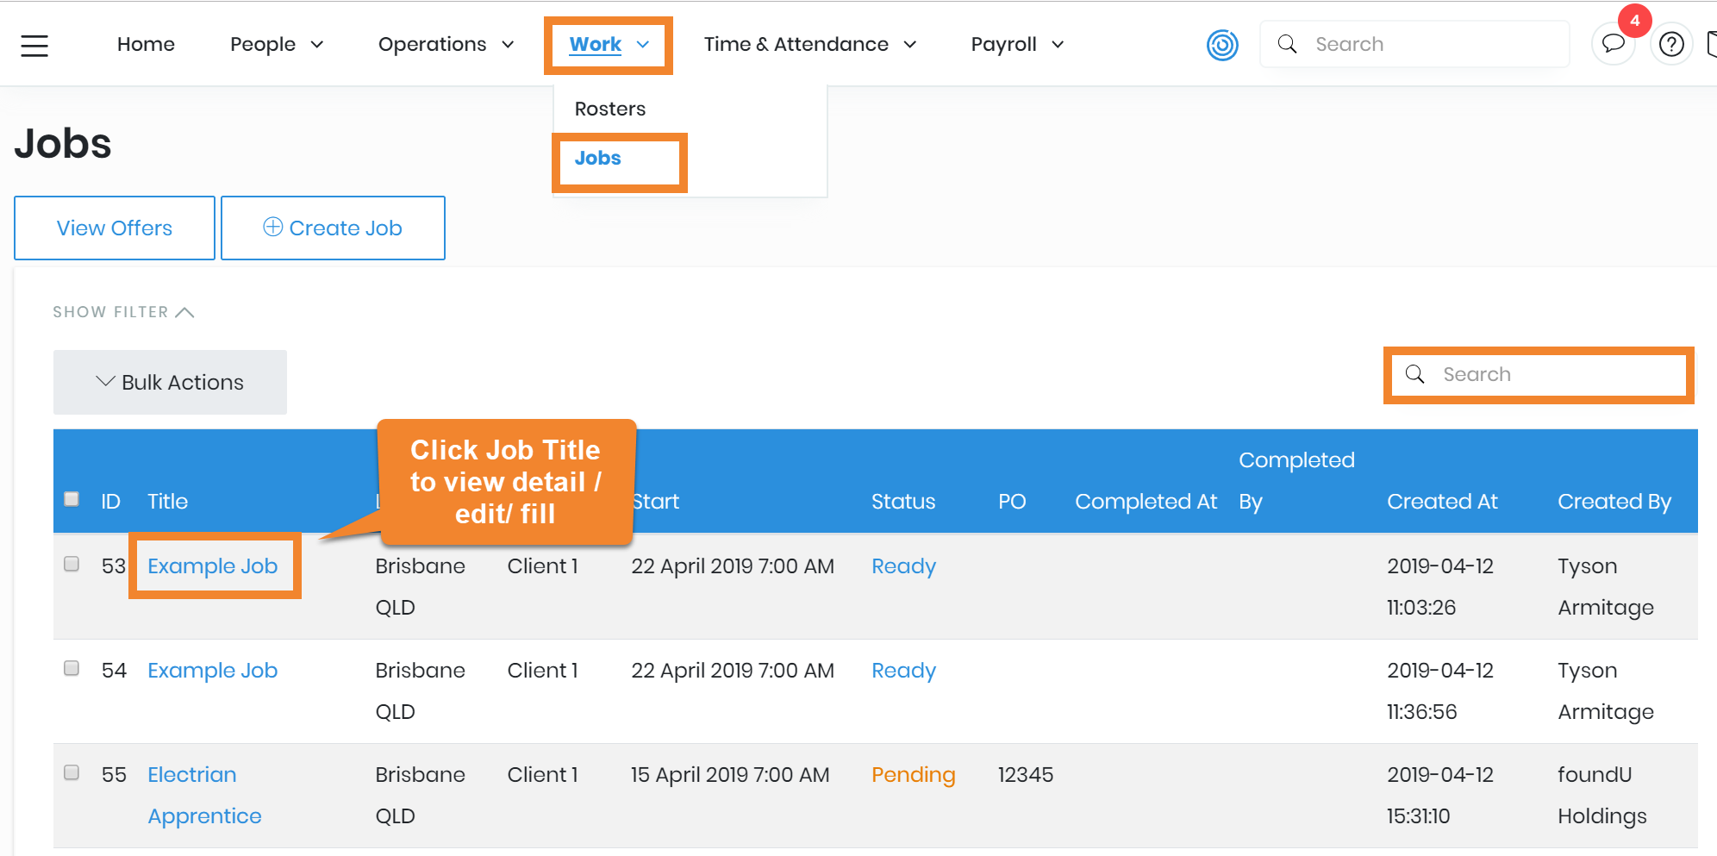Click the red notification badge showing 4
This screenshot has height=856, width=1717.
tap(1634, 21)
